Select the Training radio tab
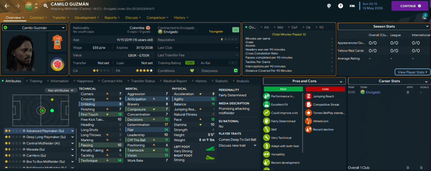This screenshot has width=431, height=171. [35, 81]
